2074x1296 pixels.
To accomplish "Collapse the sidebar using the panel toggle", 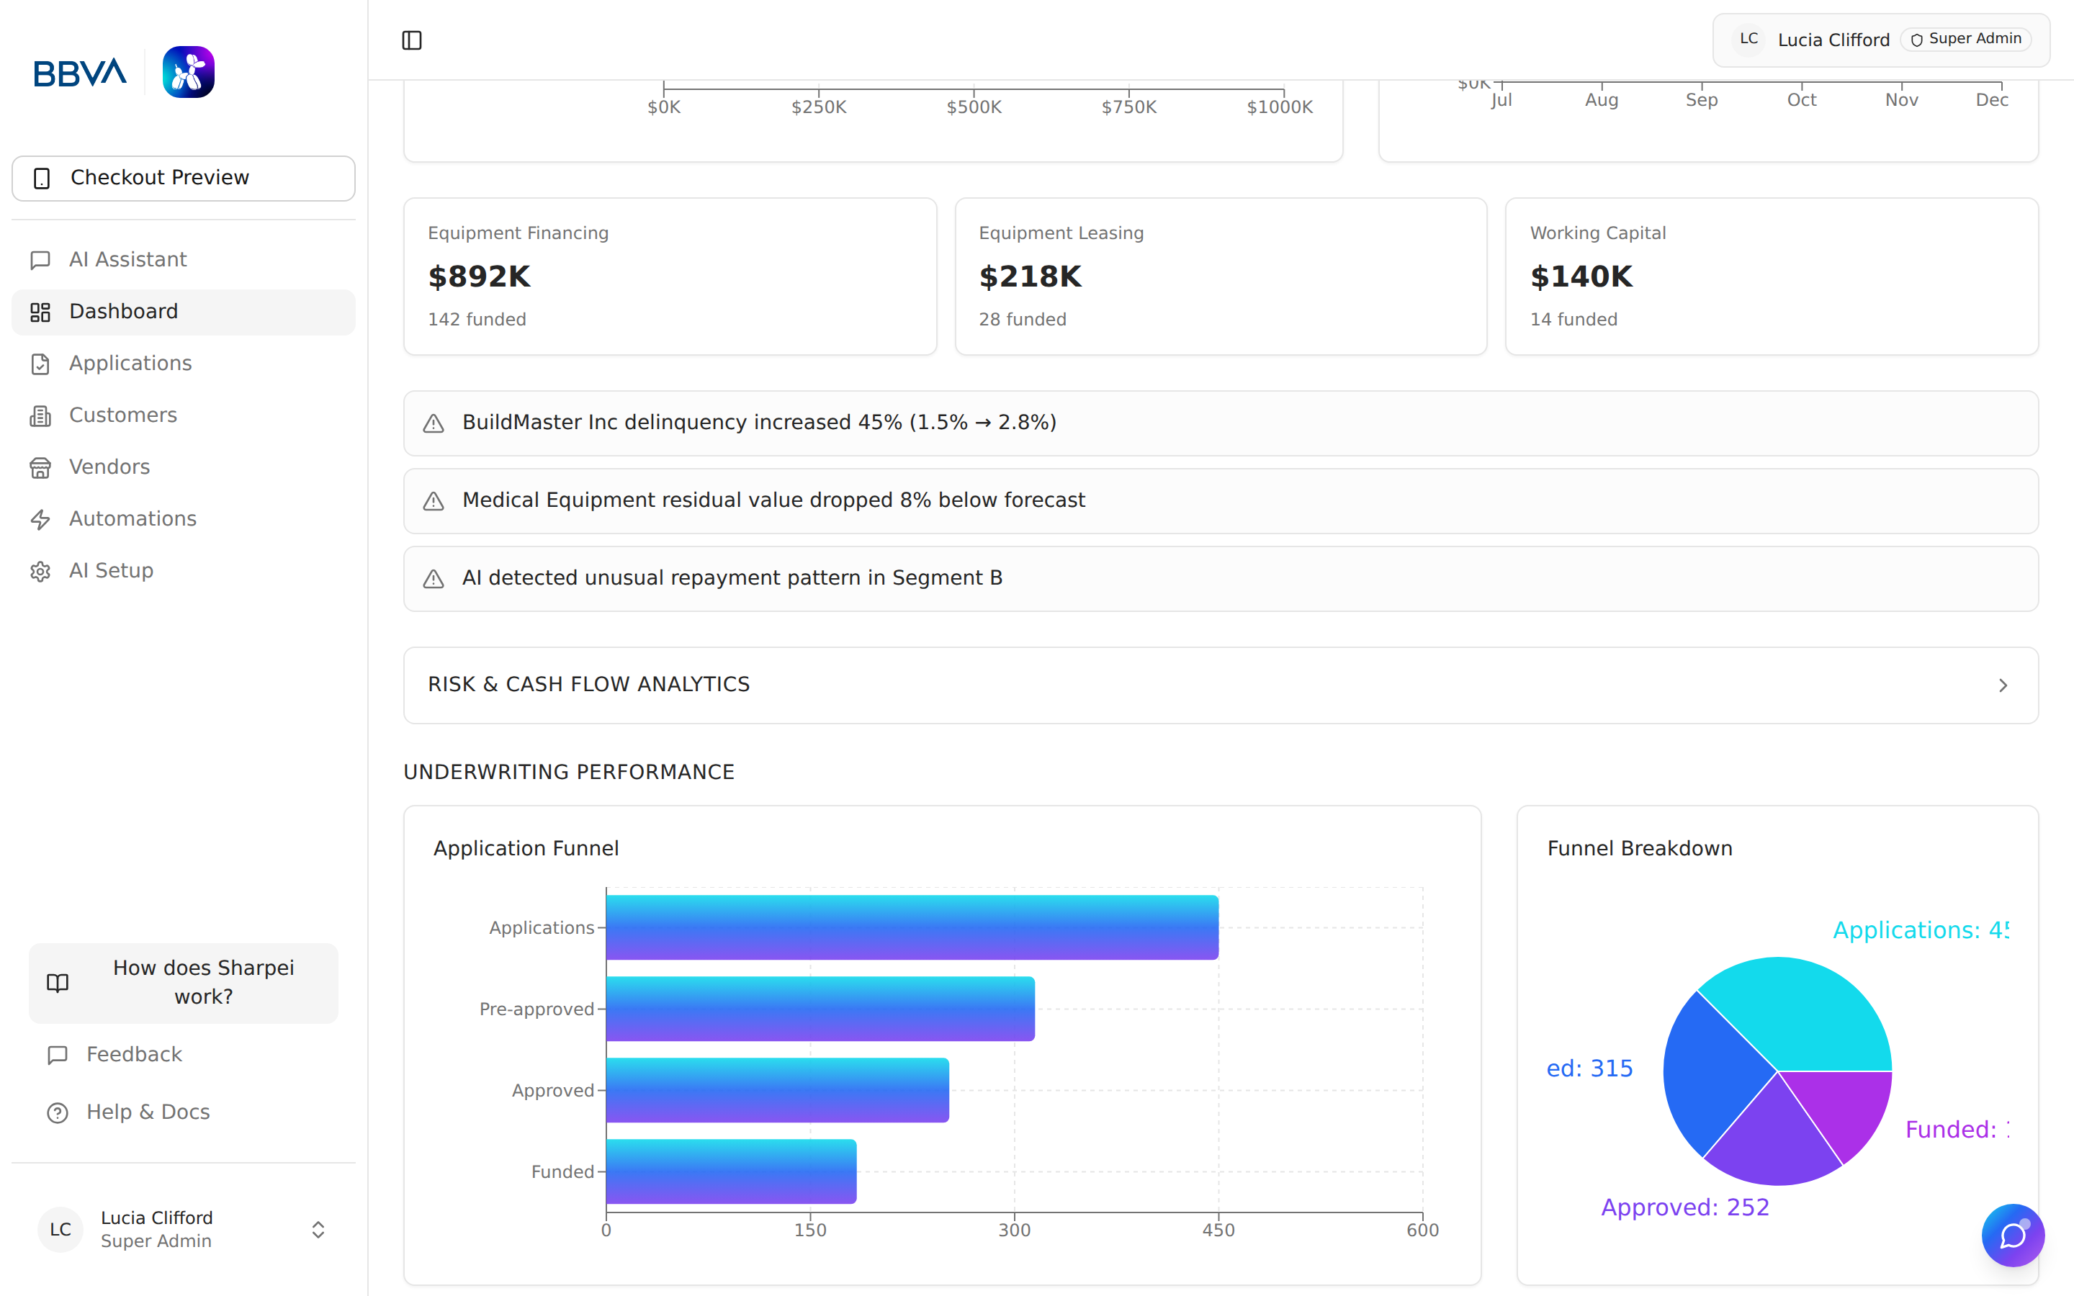I will tap(412, 40).
